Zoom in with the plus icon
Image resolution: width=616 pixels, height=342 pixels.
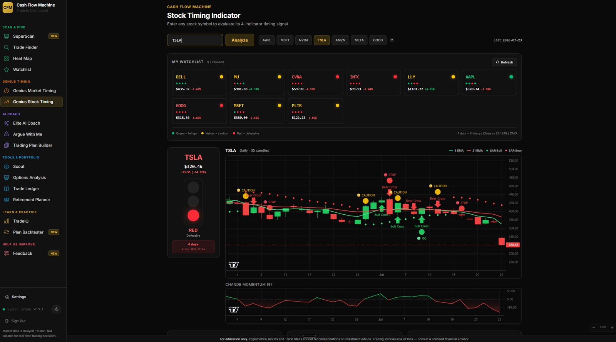click(x=612, y=327)
